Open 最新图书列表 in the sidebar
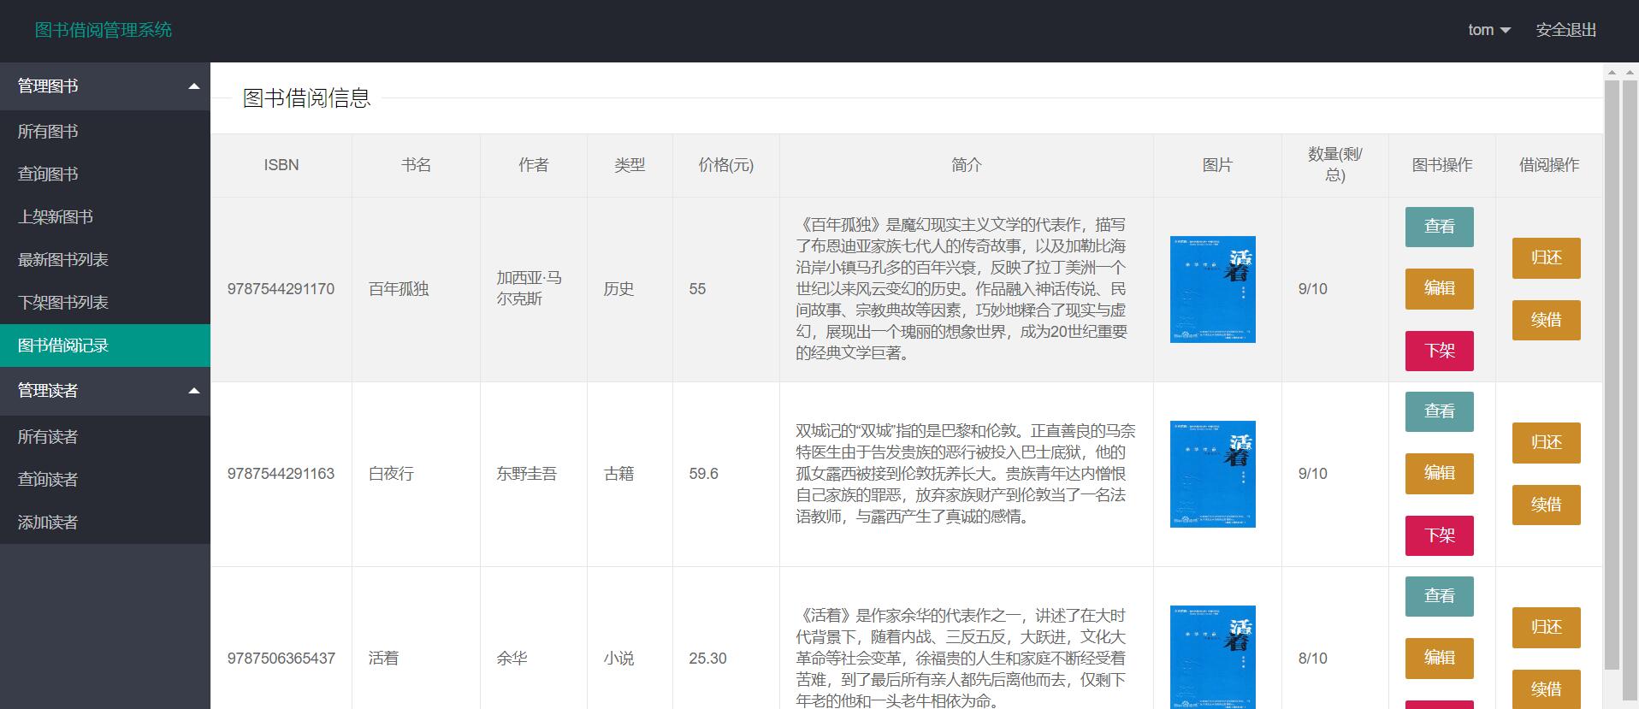 coord(105,260)
